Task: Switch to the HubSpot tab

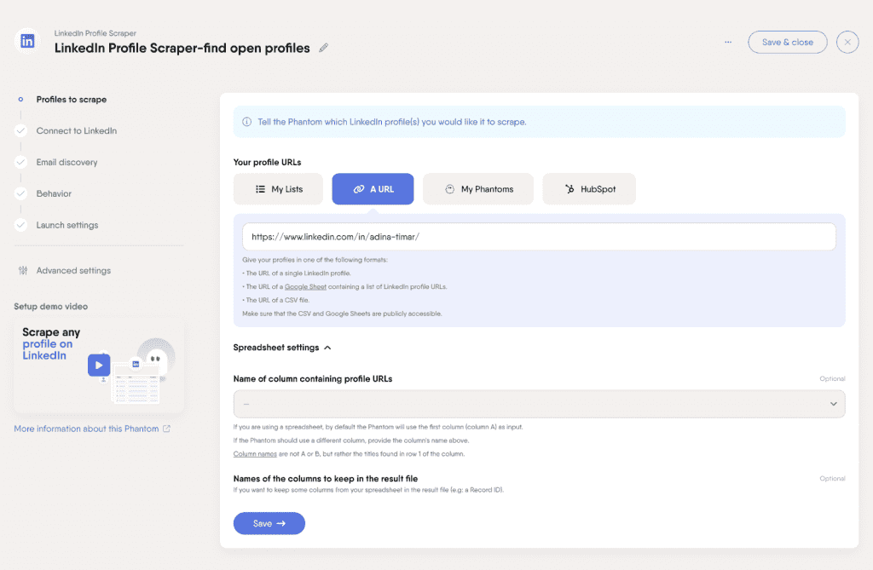Action: [x=589, y=188]
